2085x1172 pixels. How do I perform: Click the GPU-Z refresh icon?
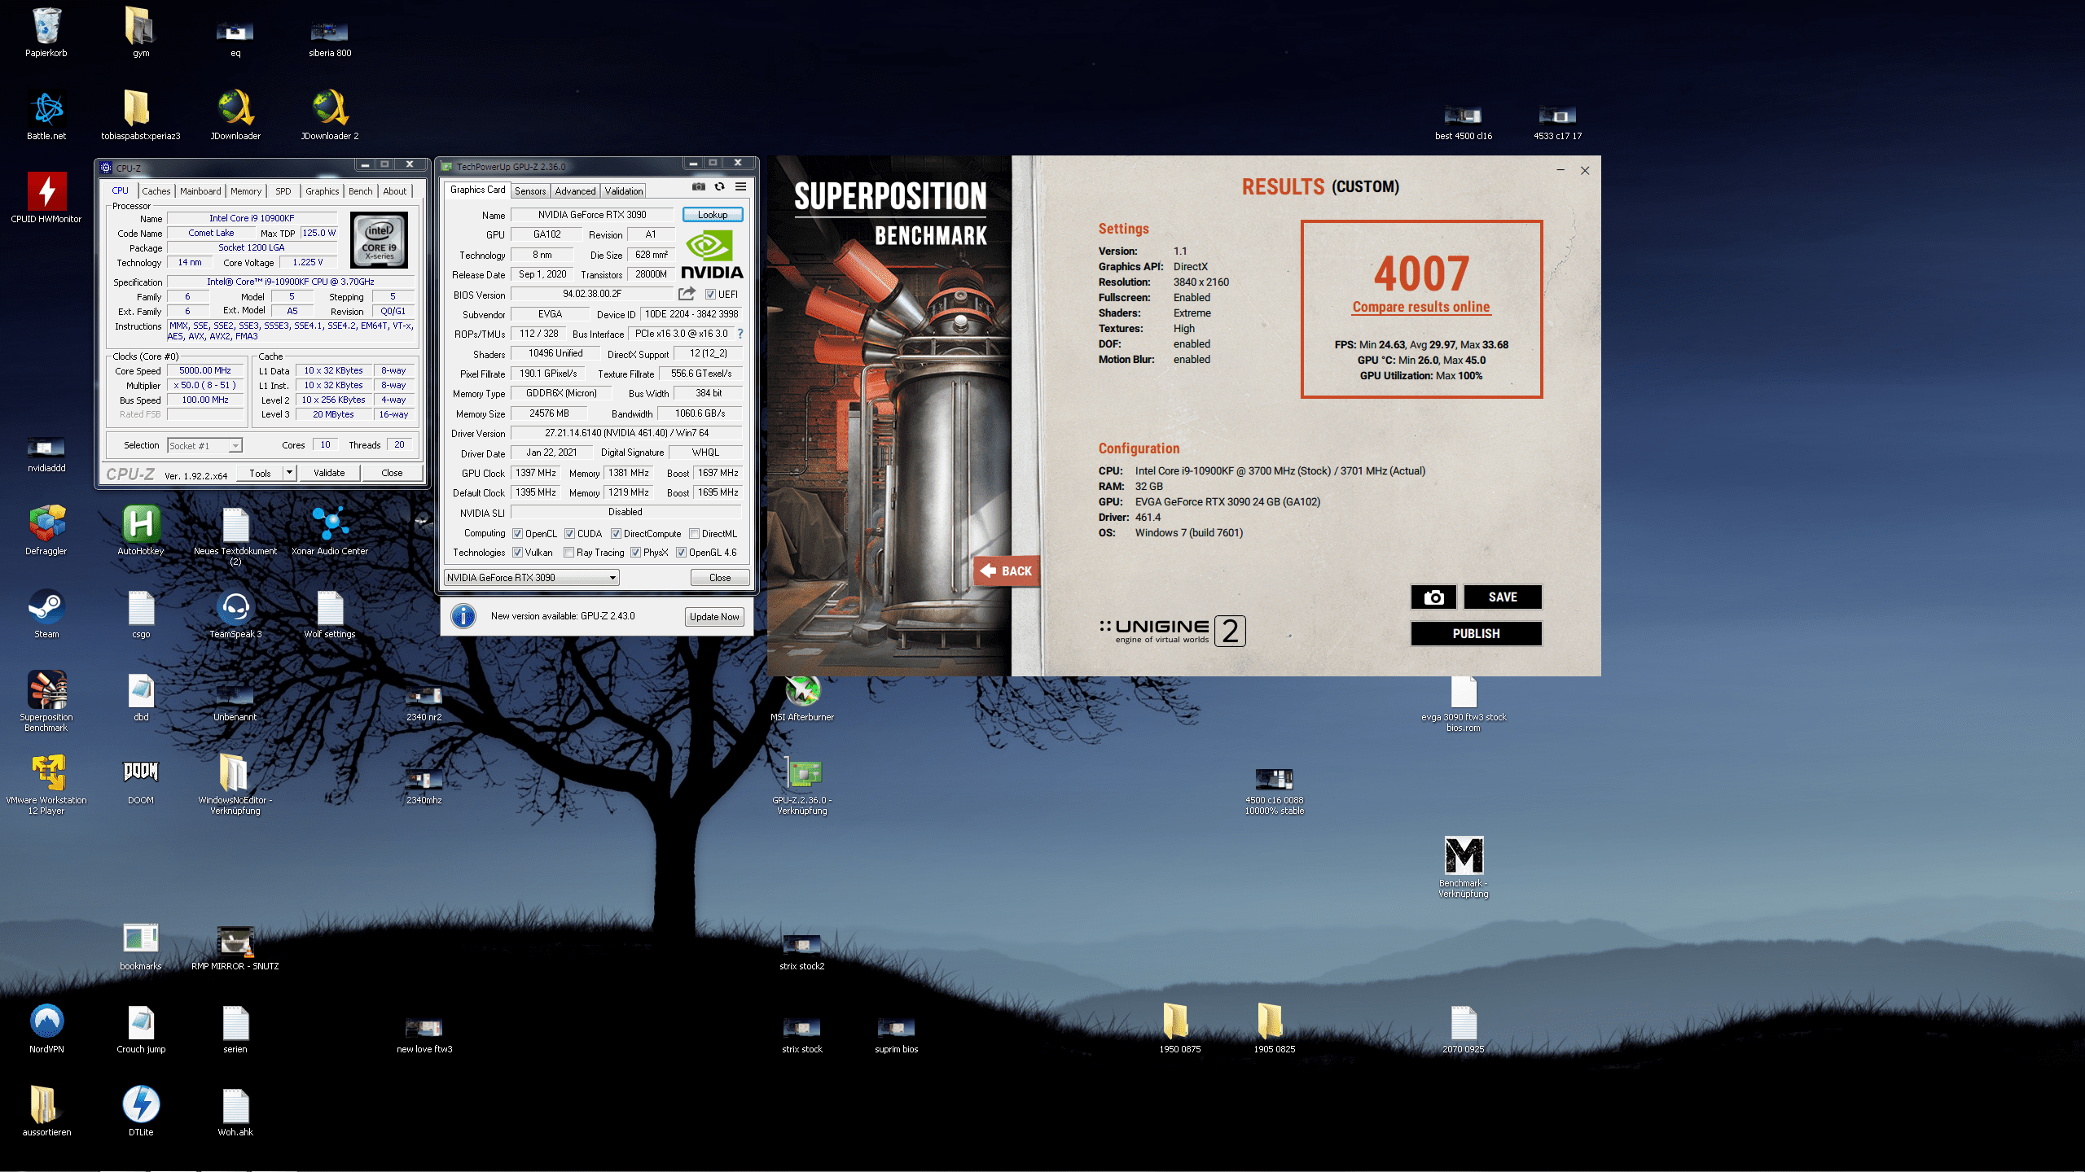coord(719,186)
